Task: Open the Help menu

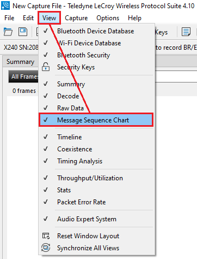Action: (134, 18)
